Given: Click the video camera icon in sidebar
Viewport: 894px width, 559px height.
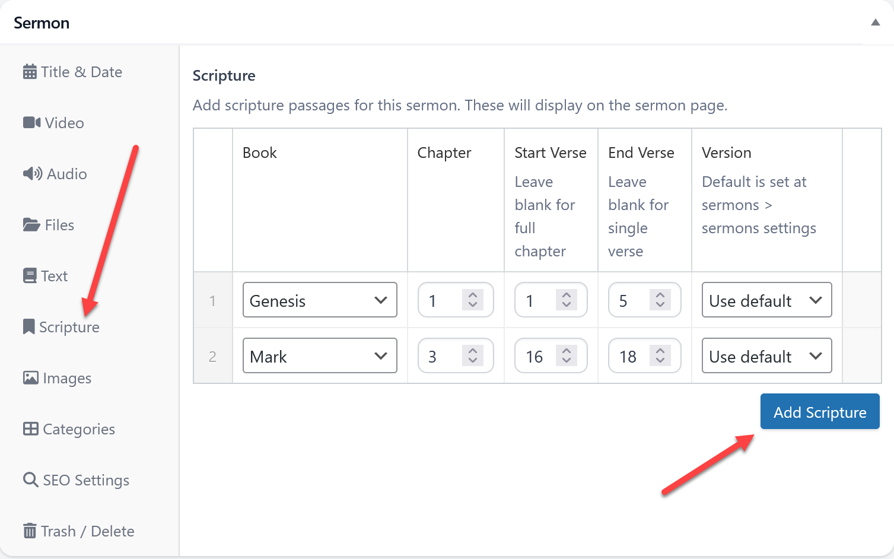Looking at the screenshot, I should click(x=32, y=123).
